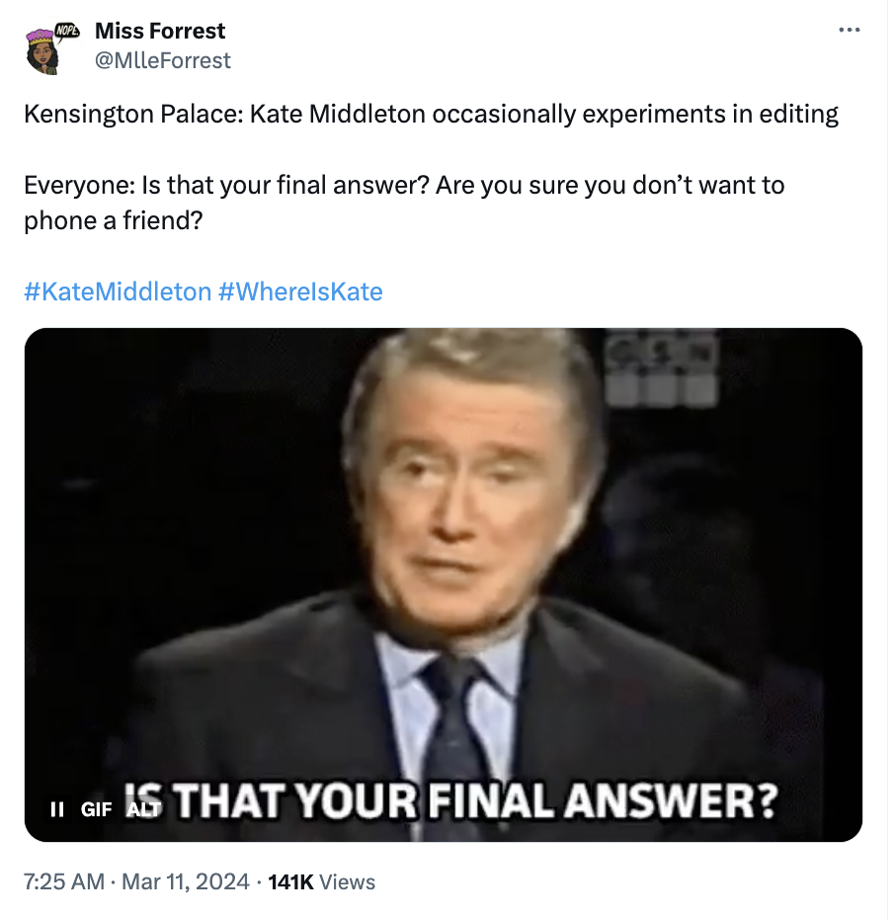895x920 pixels.
Task: Click the Mar 11, 2024 date
Action: (x=186, y=881)
